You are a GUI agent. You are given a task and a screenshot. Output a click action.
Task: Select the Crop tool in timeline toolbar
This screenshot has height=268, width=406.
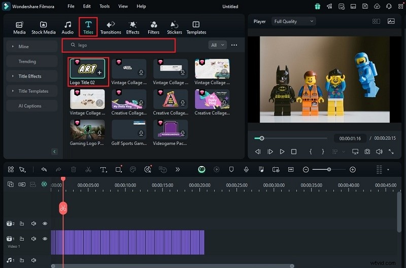119,170
